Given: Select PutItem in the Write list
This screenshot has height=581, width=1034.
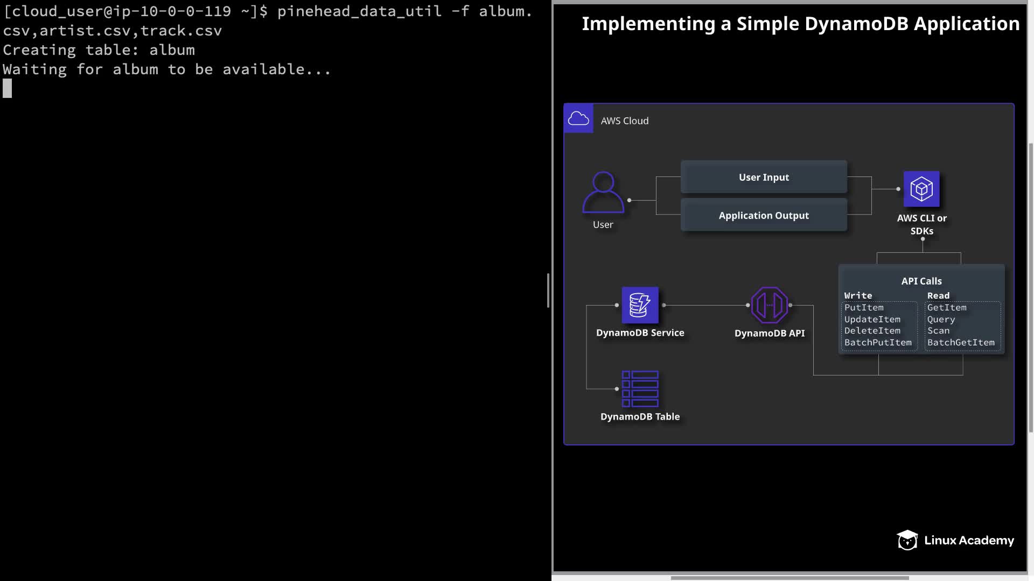Looking at the screenshot, I should 864,308.
